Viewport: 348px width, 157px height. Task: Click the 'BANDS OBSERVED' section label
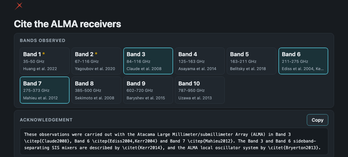click(43, 41)
